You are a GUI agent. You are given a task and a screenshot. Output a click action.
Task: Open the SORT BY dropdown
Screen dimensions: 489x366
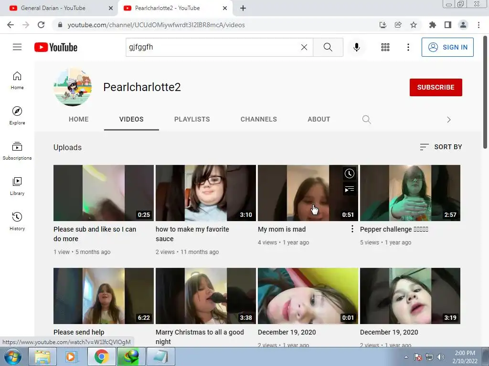441,147
